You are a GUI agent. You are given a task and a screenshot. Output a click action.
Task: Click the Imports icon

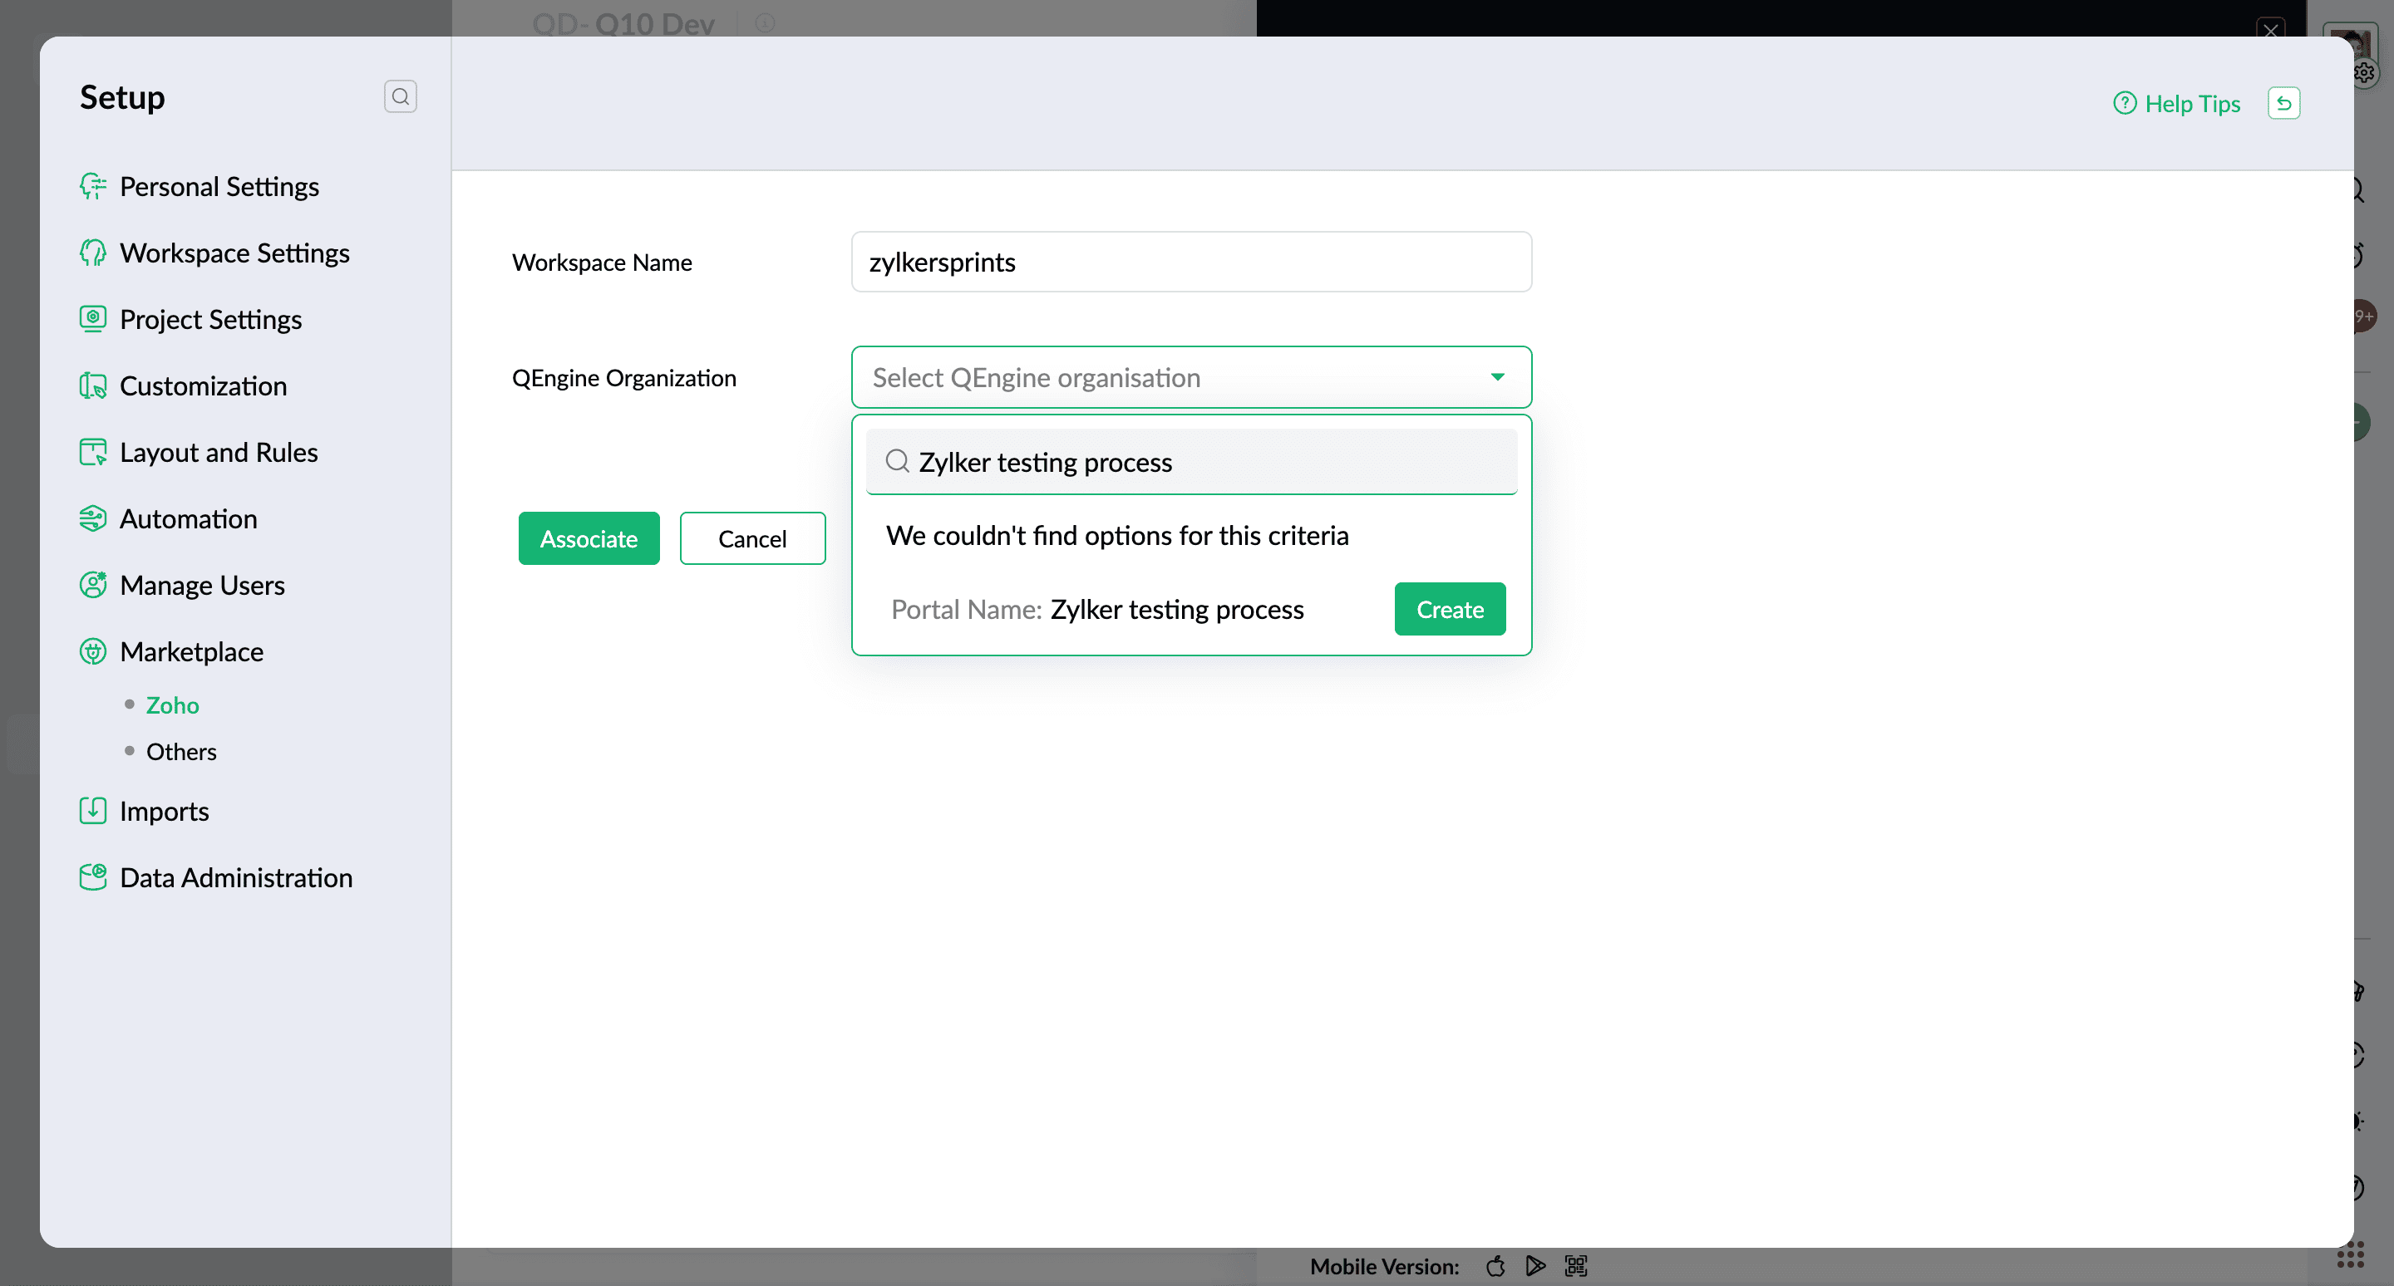pos(92,811)
